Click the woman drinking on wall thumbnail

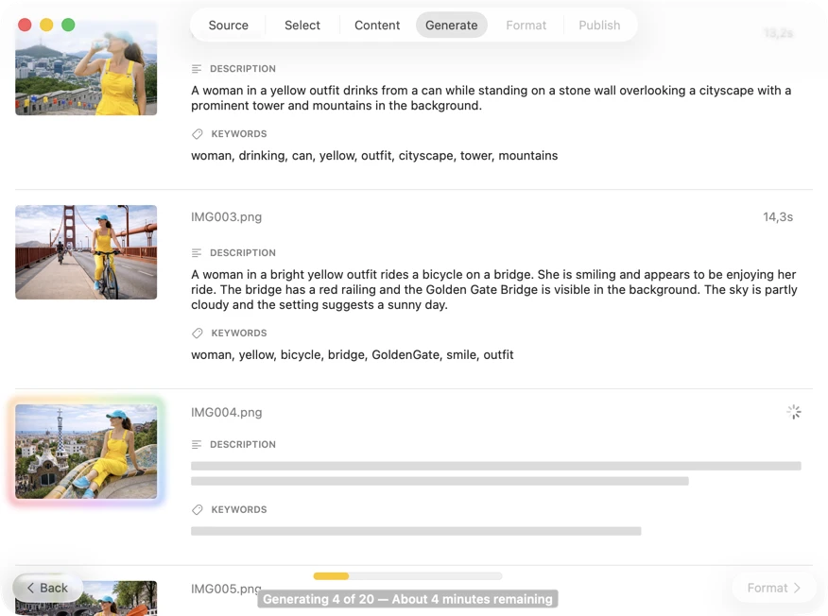86,68
